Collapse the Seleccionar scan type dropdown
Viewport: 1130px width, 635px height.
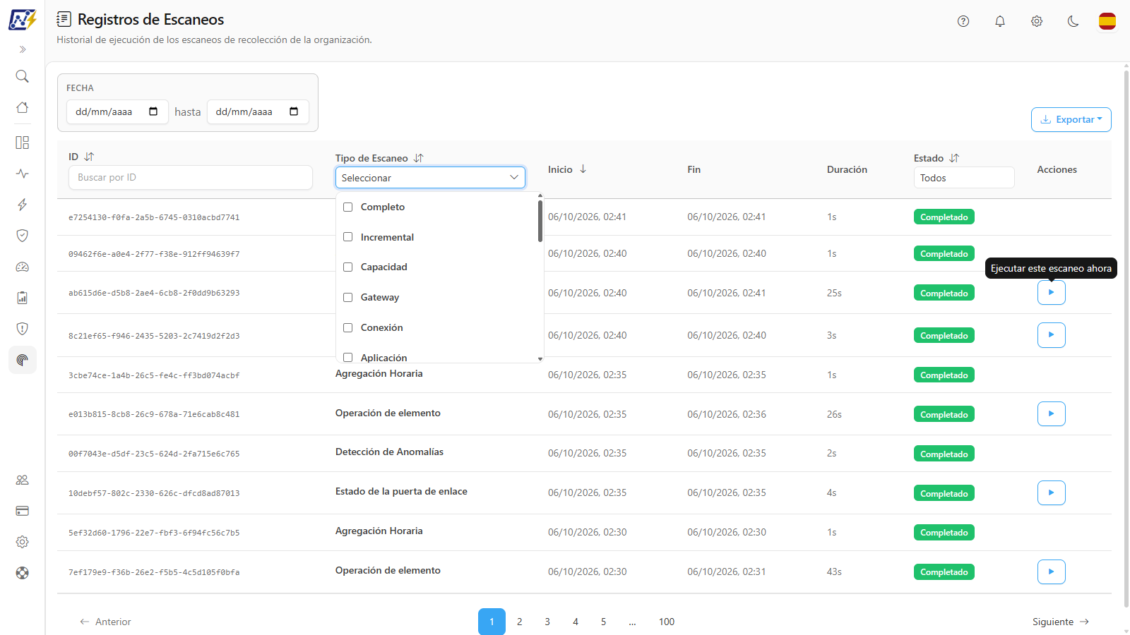[x=430, y=178]
